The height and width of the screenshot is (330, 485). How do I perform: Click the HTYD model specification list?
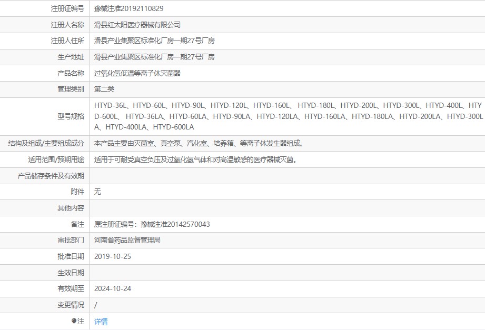coord(288,116)
